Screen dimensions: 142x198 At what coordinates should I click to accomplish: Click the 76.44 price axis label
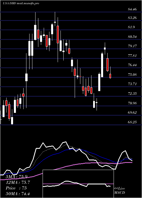132,65
